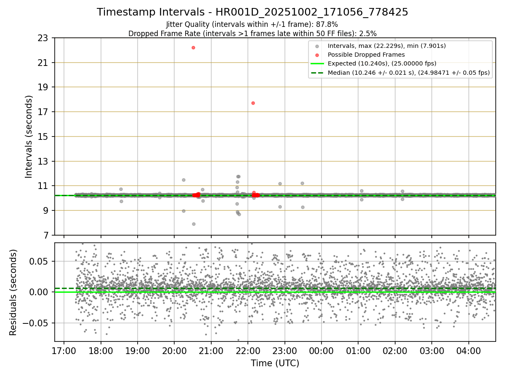Click the y-axis tick label '21'

43,63
